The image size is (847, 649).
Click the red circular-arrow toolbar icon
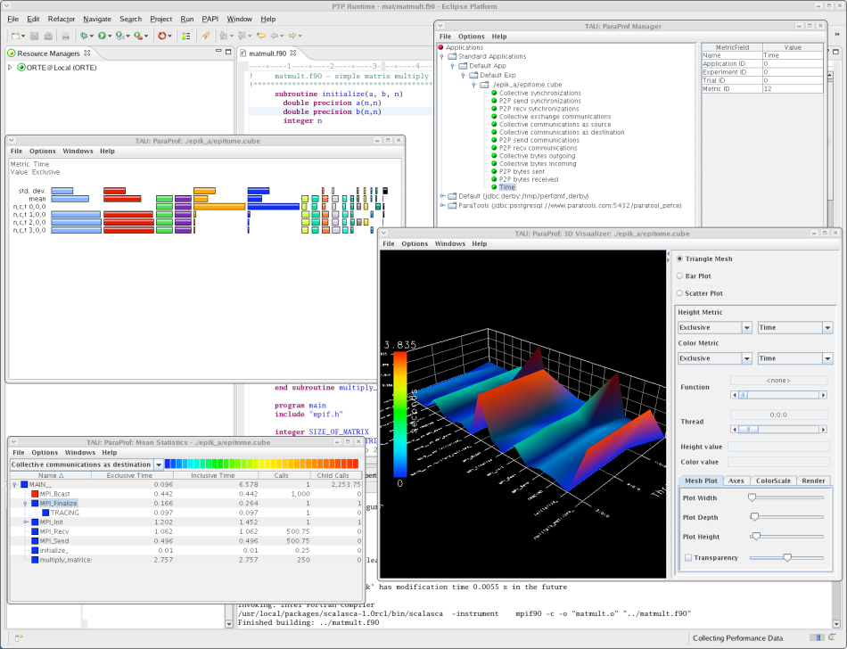(x=161, y=36)
